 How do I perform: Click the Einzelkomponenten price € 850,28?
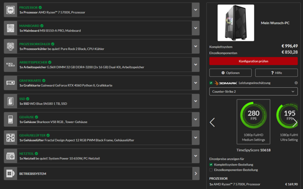coord(290,52)
